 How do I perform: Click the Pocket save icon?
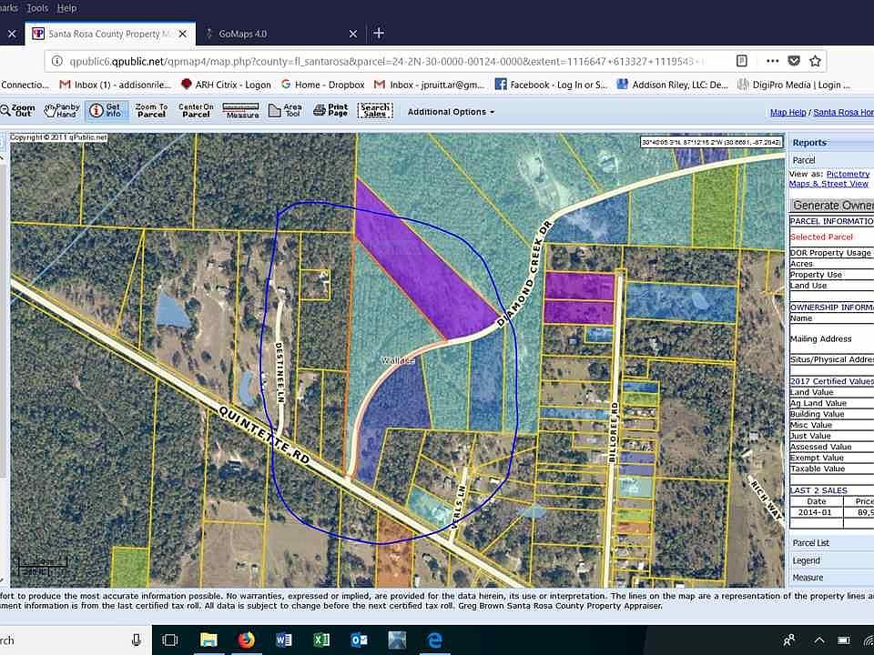(x=794, y=61)
